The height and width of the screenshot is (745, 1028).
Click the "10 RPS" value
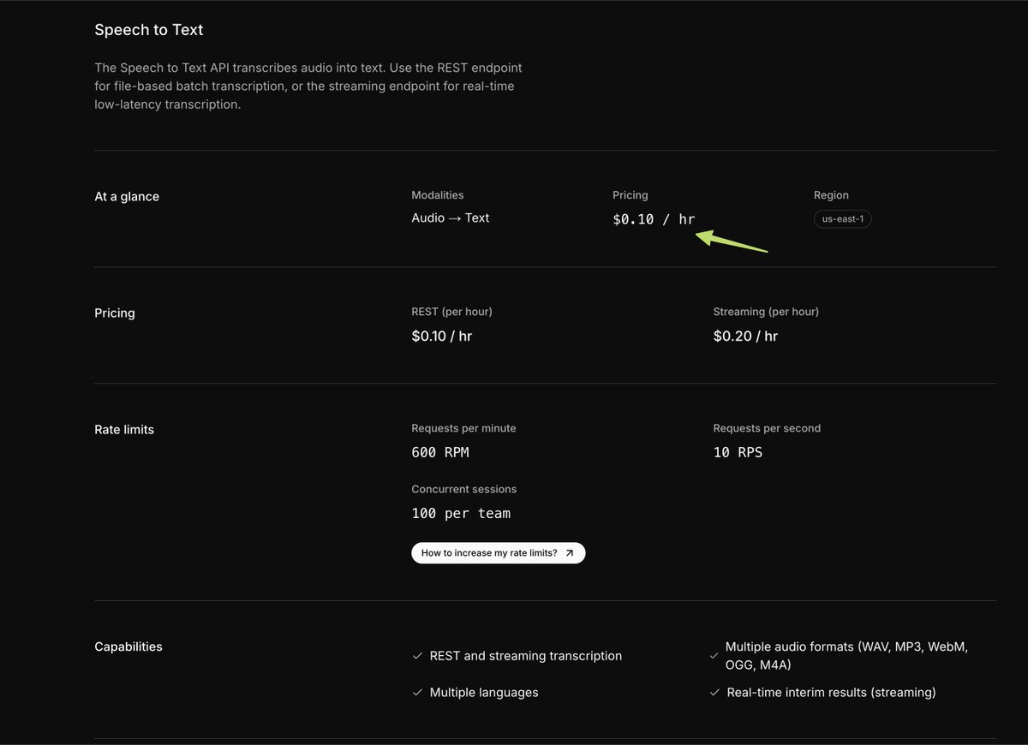pyautogui.click(x=738, y=452)
